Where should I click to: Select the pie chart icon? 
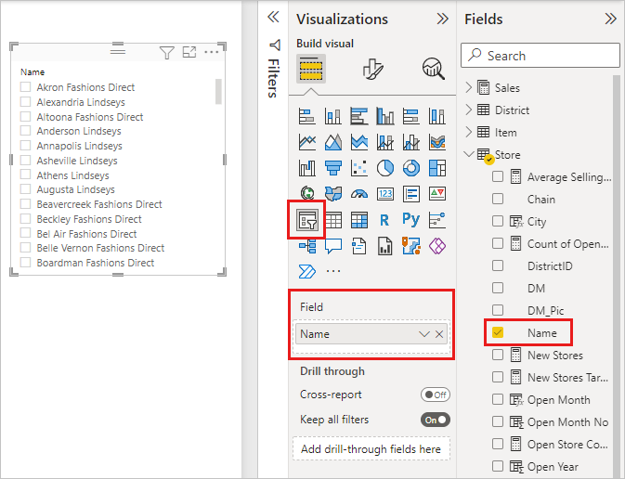(385, 168)
